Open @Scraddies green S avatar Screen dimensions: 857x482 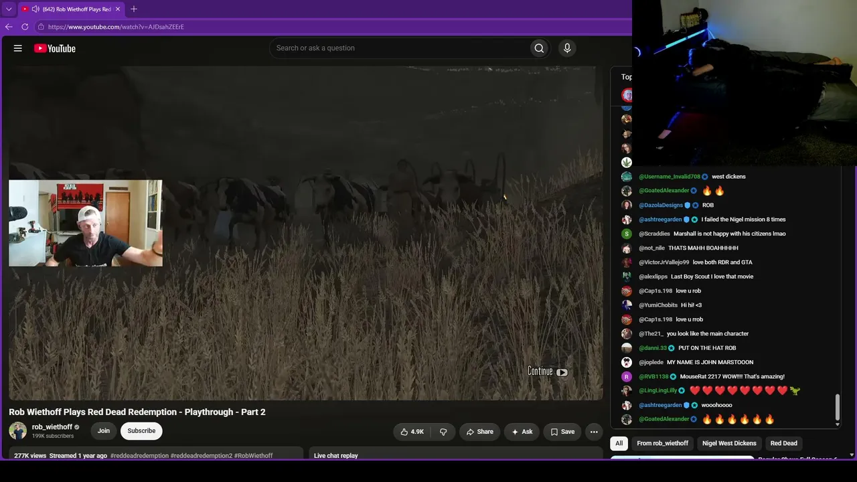click(627, 234)
